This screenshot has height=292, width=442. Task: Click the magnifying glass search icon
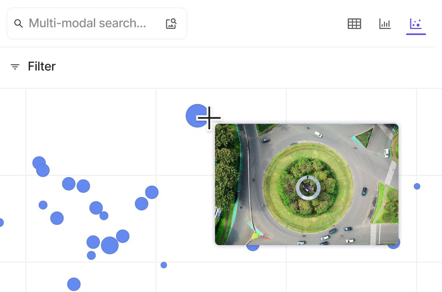click(x=19, y=23)
